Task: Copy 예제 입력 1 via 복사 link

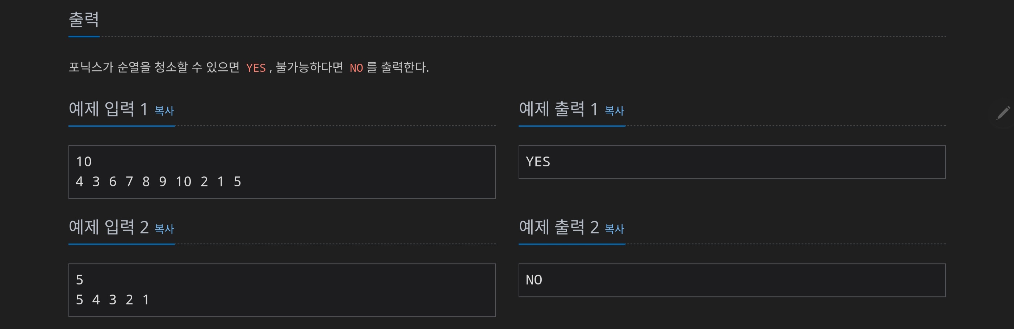Action: [164, 111]
